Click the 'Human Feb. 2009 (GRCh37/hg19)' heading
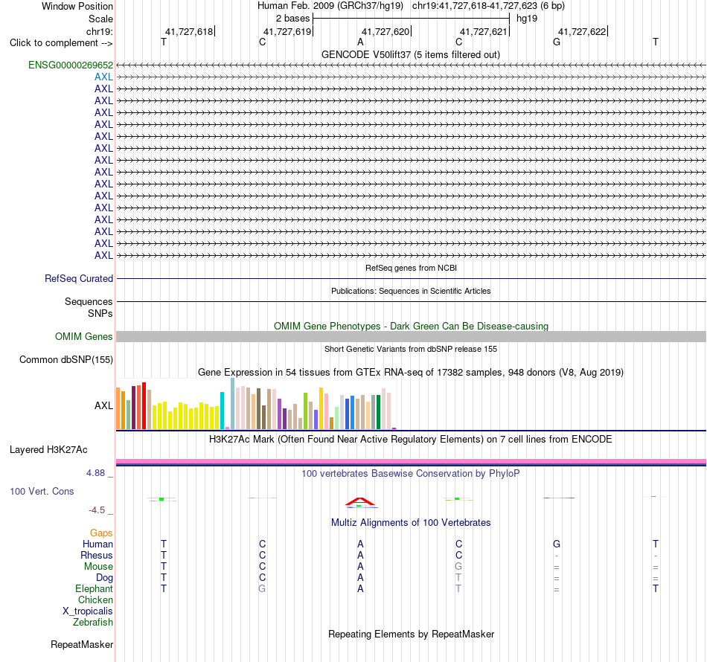 [330, 6]
